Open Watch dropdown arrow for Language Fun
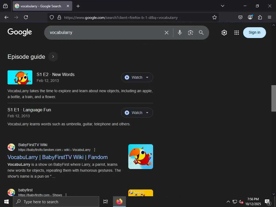 [x=147, y=113]
